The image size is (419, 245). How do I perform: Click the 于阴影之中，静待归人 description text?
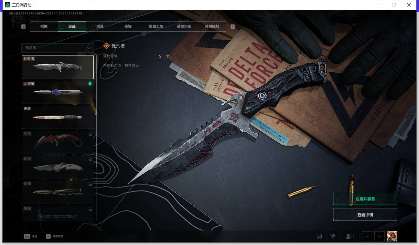point(121,66)
